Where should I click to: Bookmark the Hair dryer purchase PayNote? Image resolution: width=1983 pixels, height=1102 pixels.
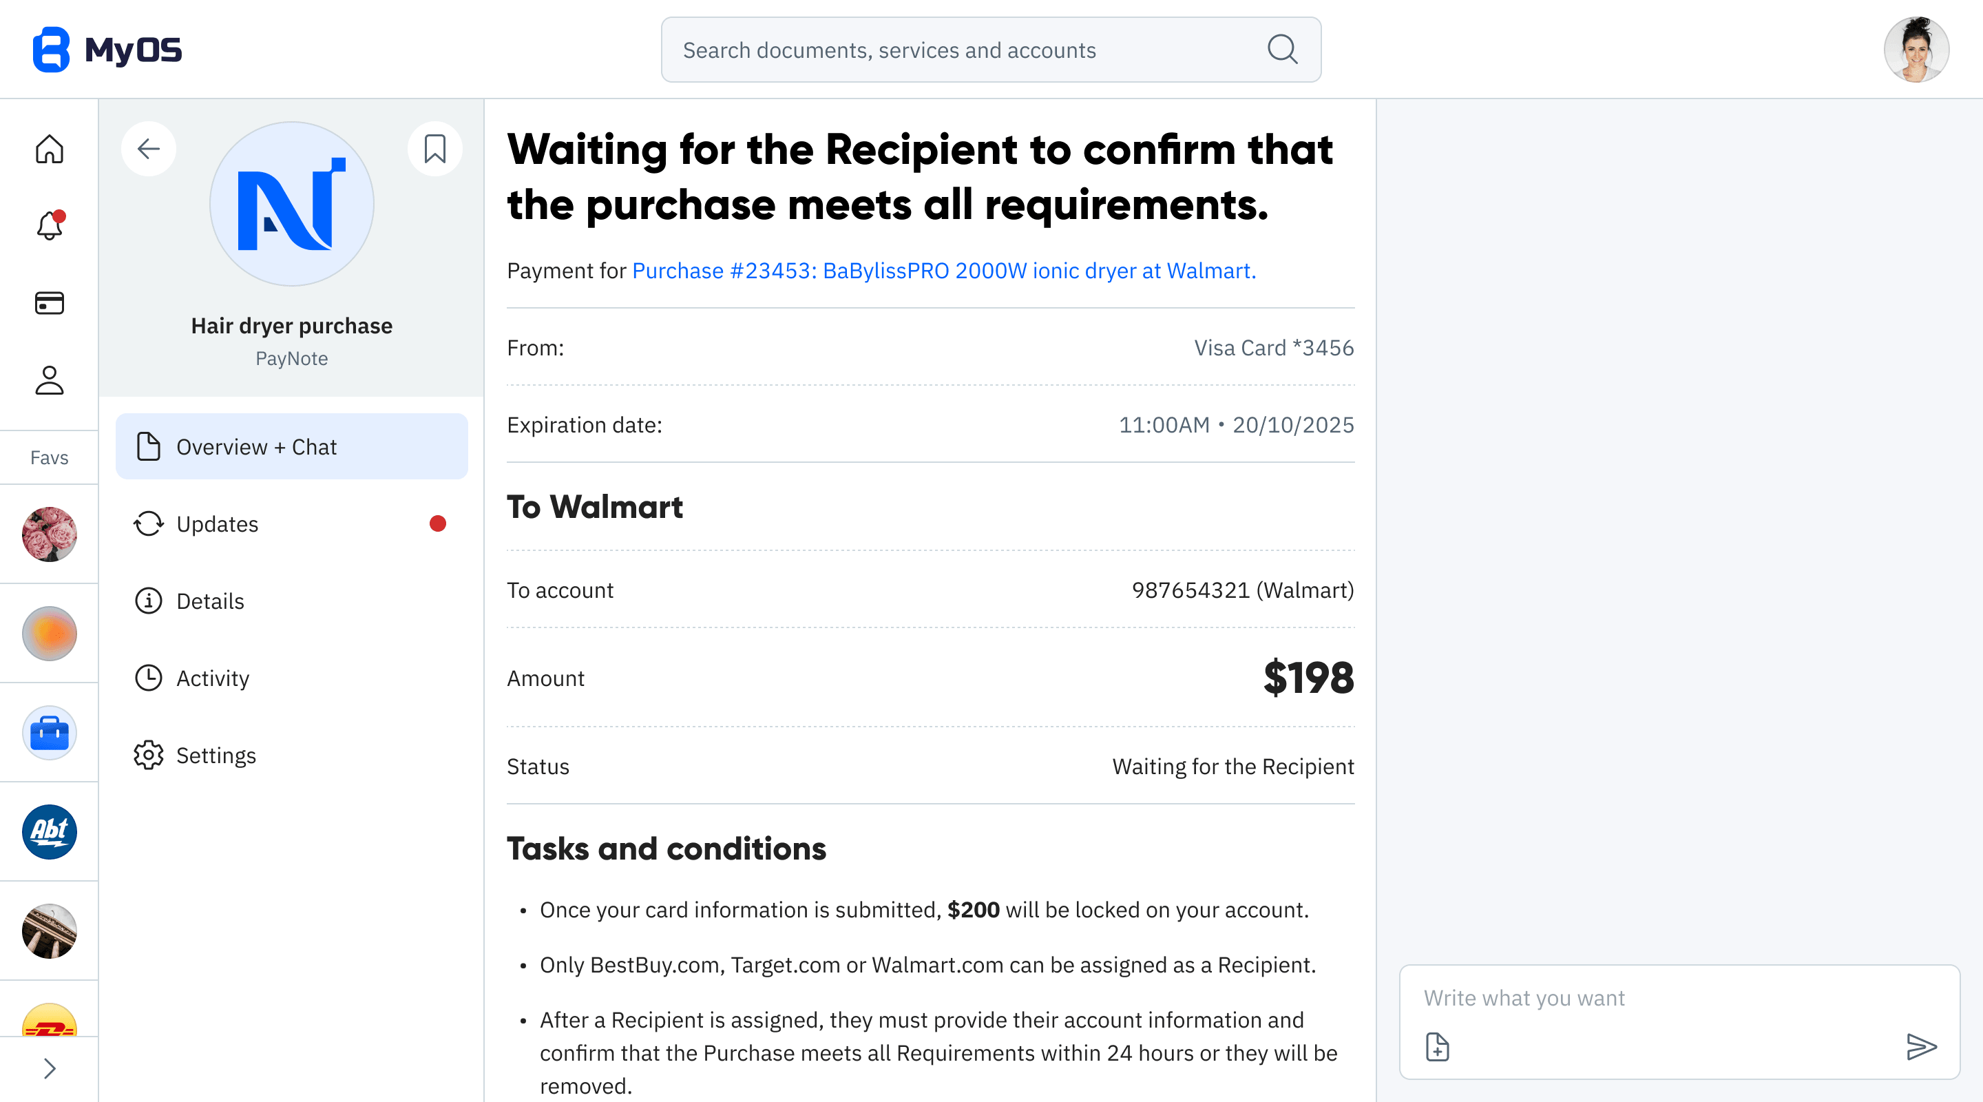pyautogui.click(x=435, y=148)
